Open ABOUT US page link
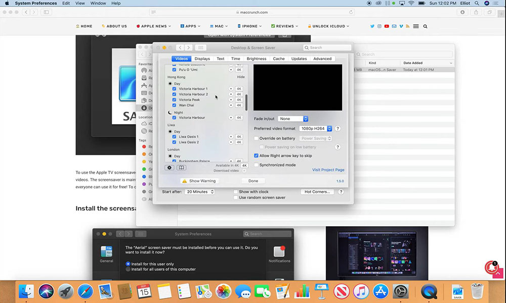The image size is (506, 303). pos(114,26)
